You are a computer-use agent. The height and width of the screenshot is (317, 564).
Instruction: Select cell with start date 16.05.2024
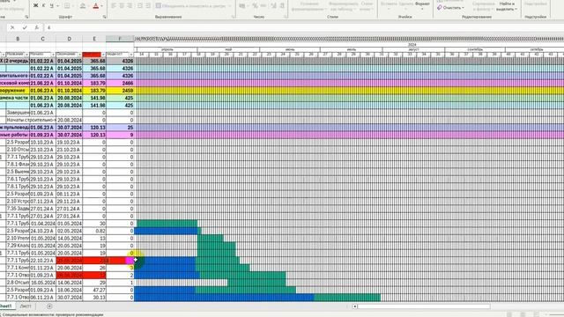click(42, 283)
